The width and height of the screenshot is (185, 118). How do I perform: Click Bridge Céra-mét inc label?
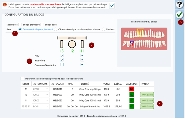[90, 106]
